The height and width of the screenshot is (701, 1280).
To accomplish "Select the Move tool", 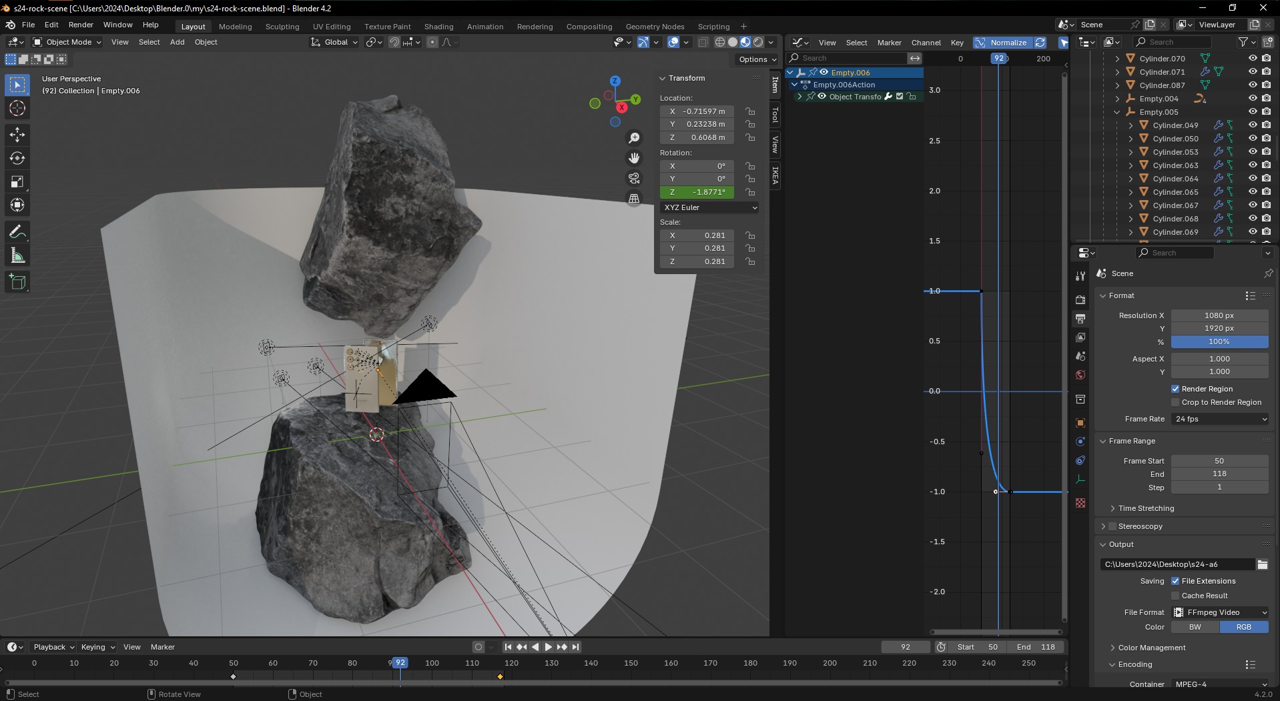I will pyautogui.click(x=17, y=135).
